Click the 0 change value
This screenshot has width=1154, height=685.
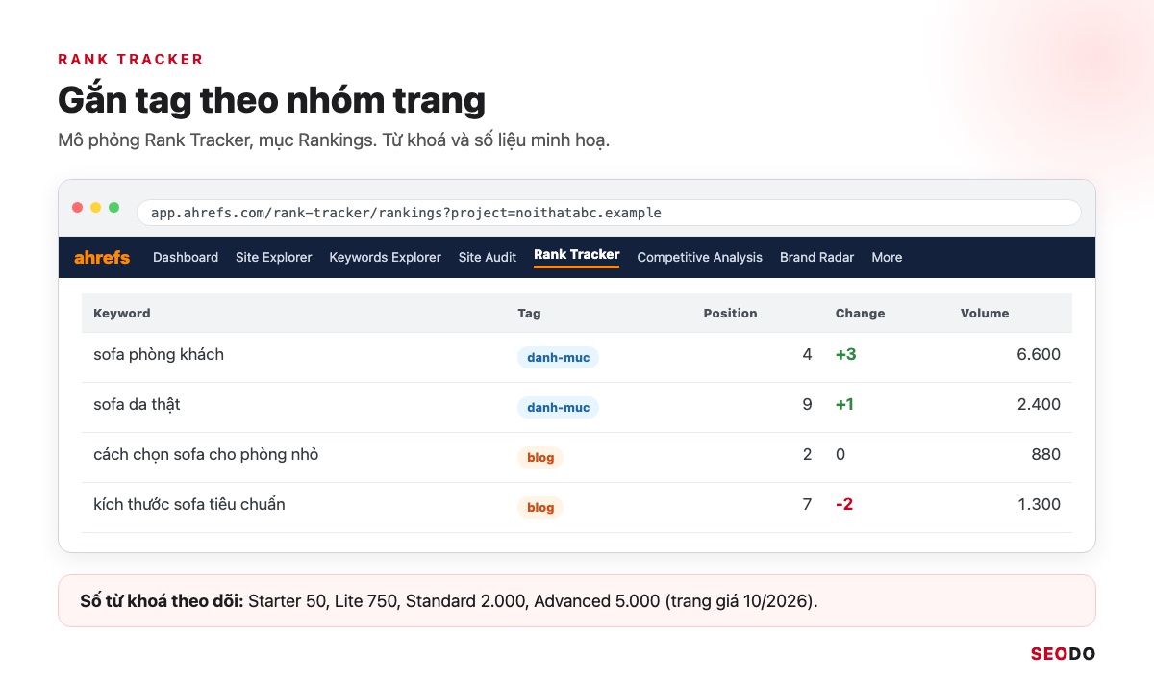tap(840, 454)
